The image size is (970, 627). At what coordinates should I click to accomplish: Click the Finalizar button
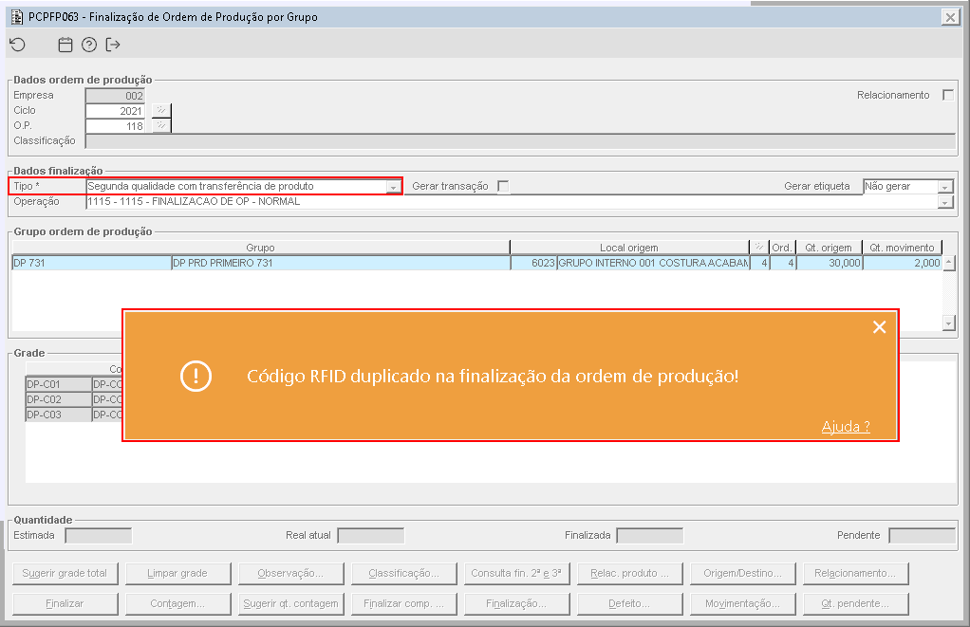(65, 603)
